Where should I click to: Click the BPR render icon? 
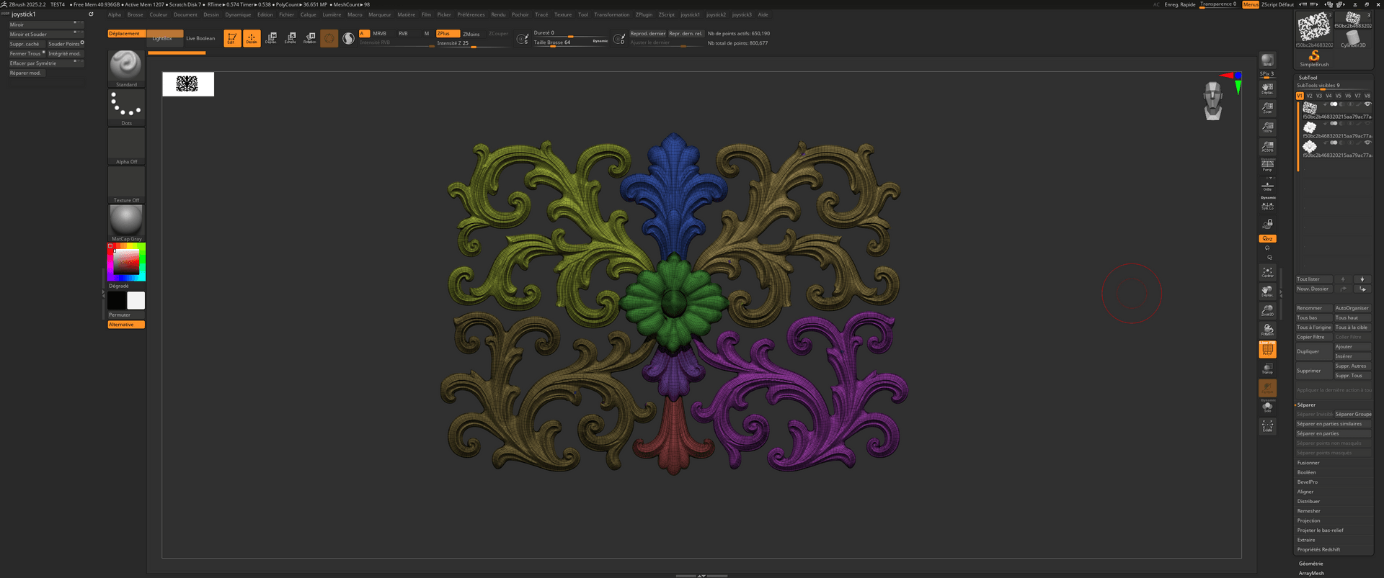pyautogui.click(x=1267, y=60)
